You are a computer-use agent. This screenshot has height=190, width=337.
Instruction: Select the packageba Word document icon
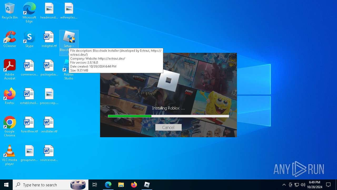[49, 68]
